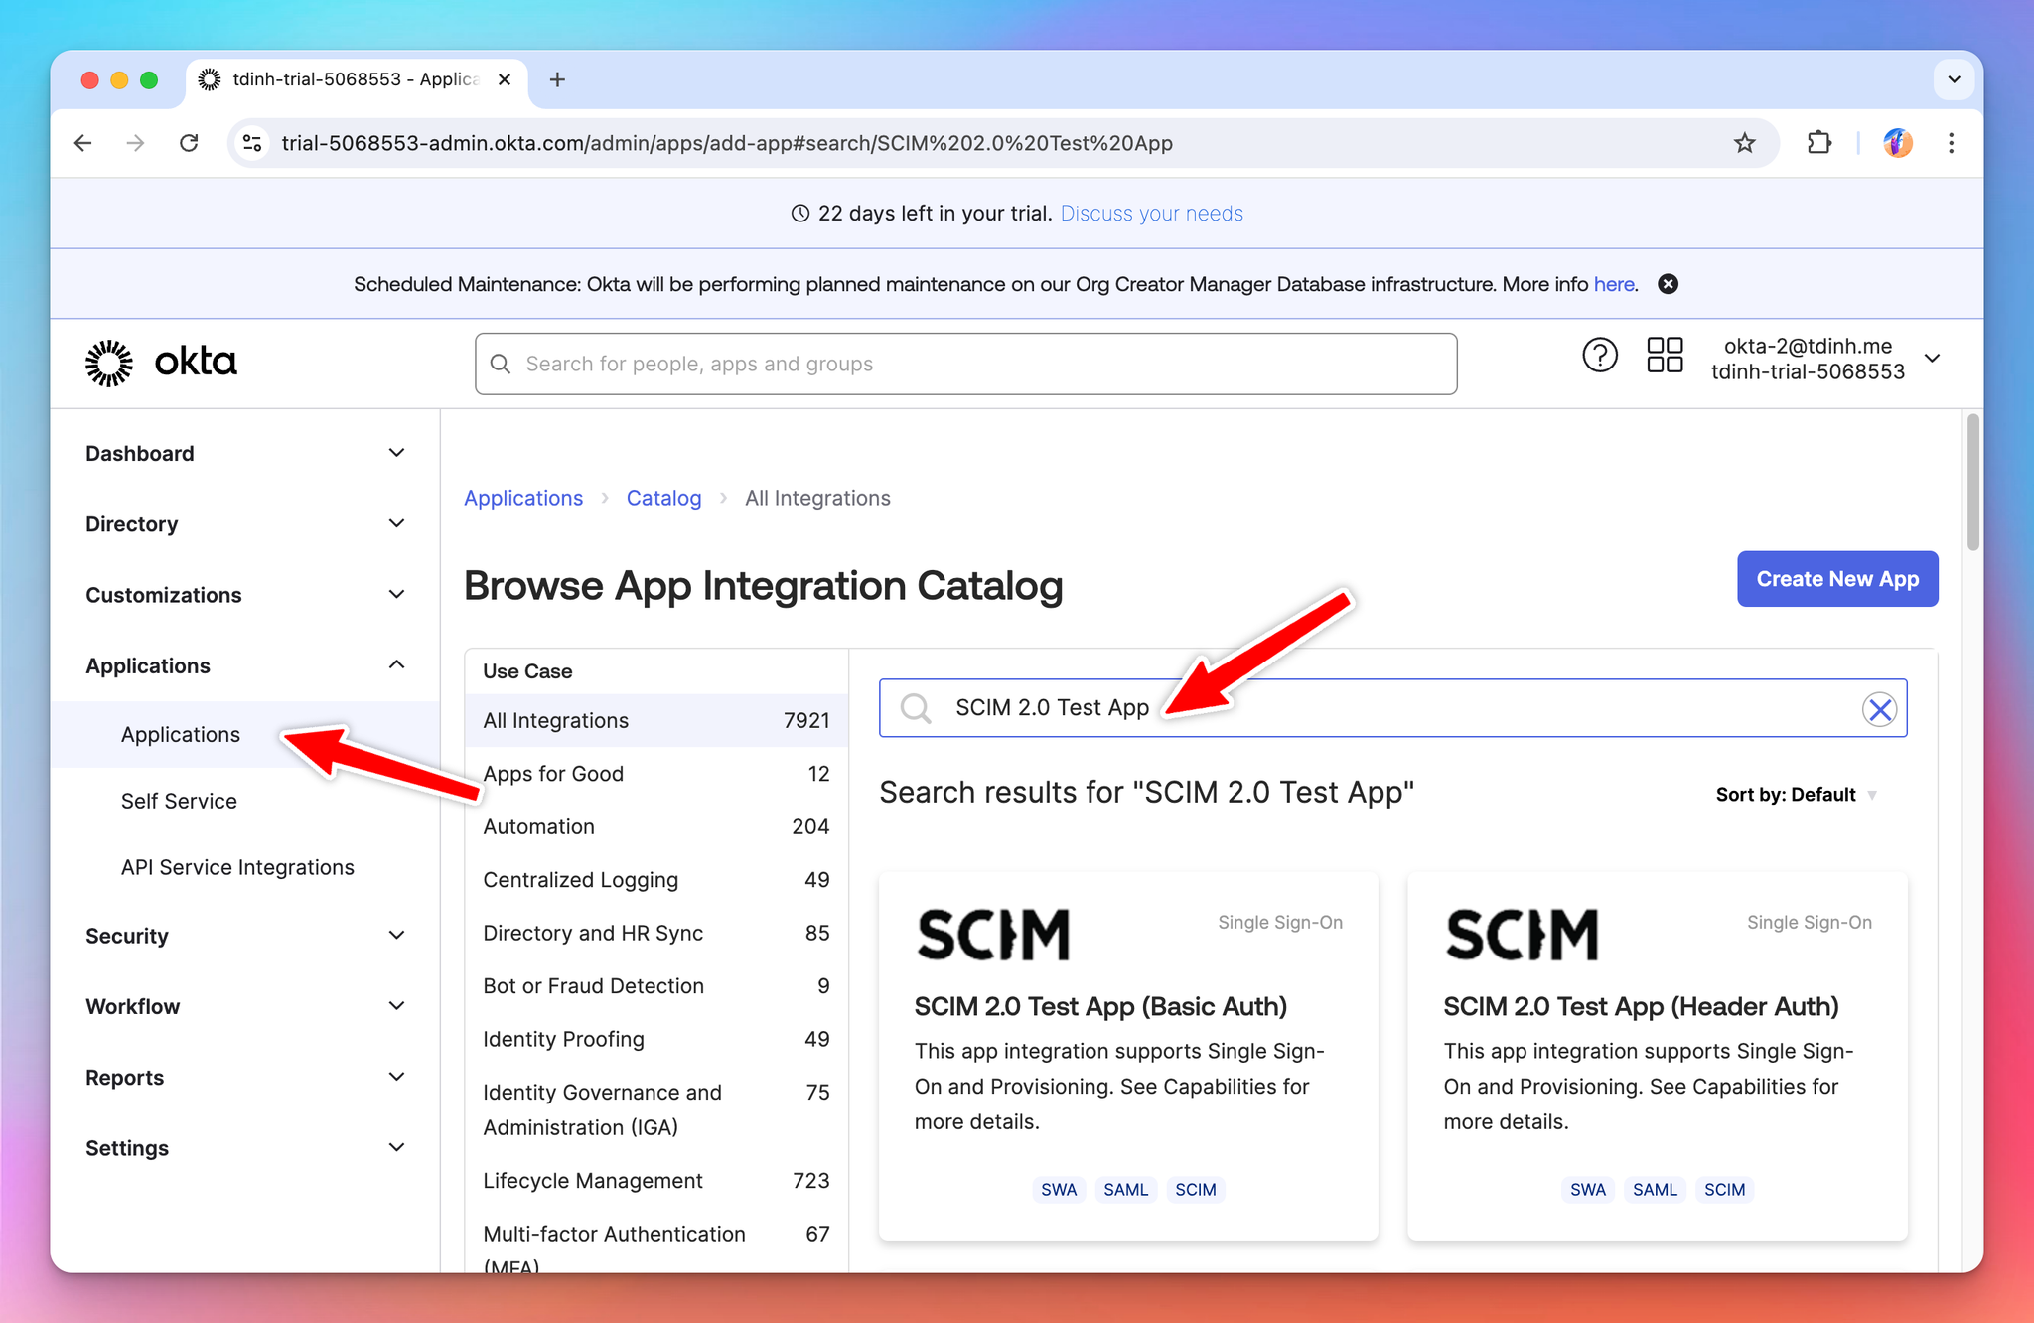Click SCIM tag on Header Auth card
2034x1323 pixels.
[x=1724, y=1190]
